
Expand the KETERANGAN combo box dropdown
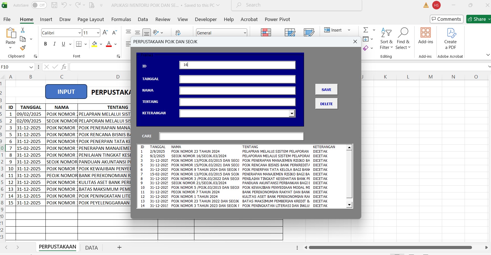tap(292, 113)
